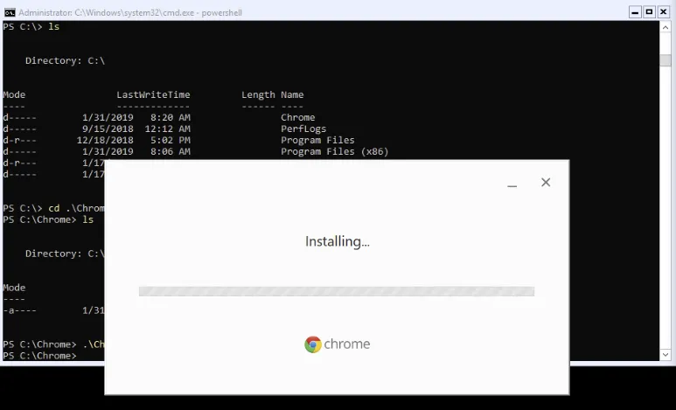Viewport: 676px width, 410px height.
Task: Click the 'Length' column header
Action: point(258,94)
